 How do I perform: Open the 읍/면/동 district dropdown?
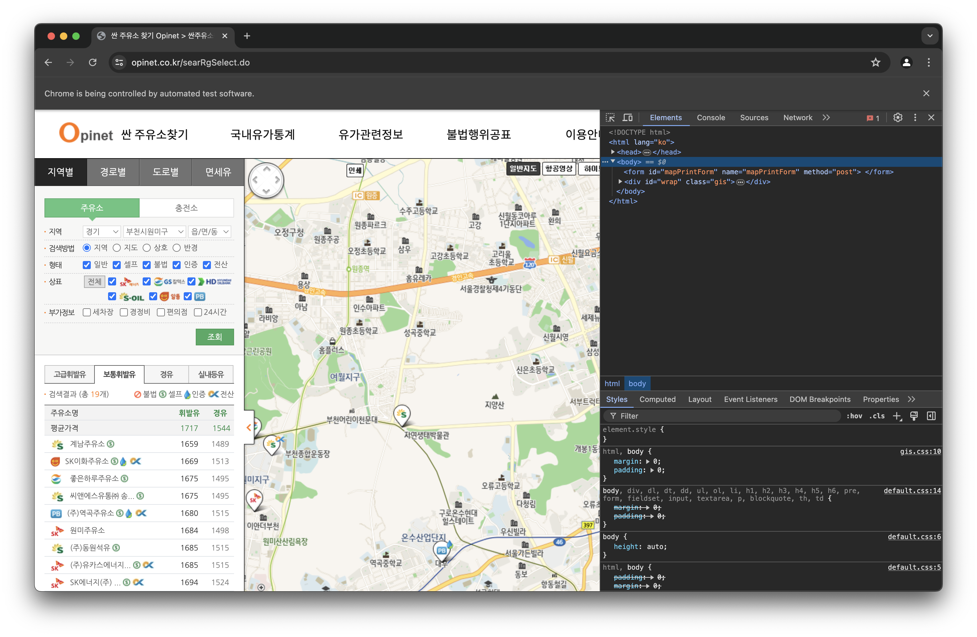[210, 232]
